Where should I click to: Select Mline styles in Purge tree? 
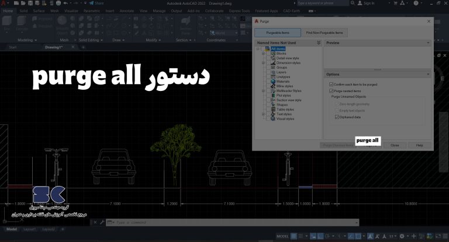pyautogui.click(x=285, y=86)
